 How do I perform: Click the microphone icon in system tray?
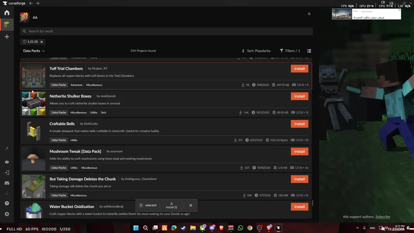click(365, 228)
